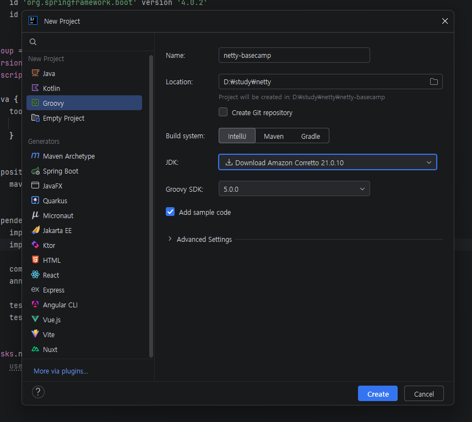Select Nuxt generator label
472x422 pixels.
(50, 349)
